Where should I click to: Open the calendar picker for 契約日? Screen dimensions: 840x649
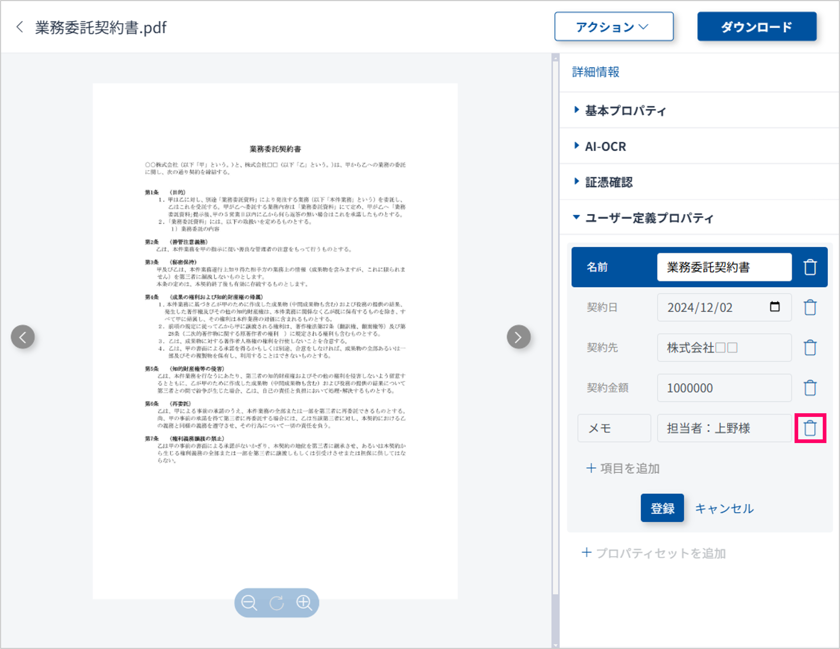775,307
